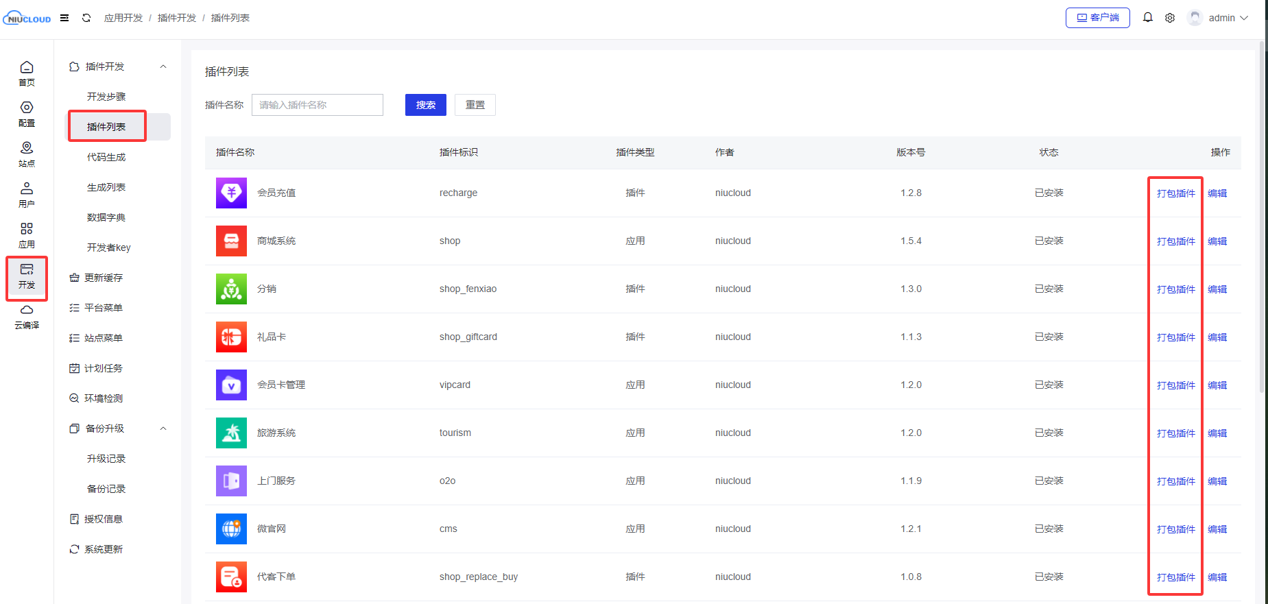The height and width of the screenshot is (604, 1268).
Task: Collapse the 插件开发 menu group
Action: [163, 67]
